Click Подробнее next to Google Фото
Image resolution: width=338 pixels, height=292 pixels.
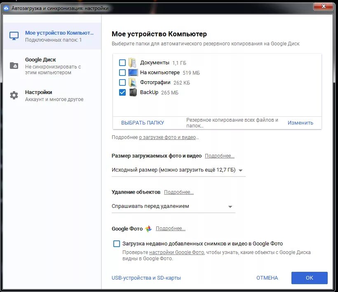(171, 228)
